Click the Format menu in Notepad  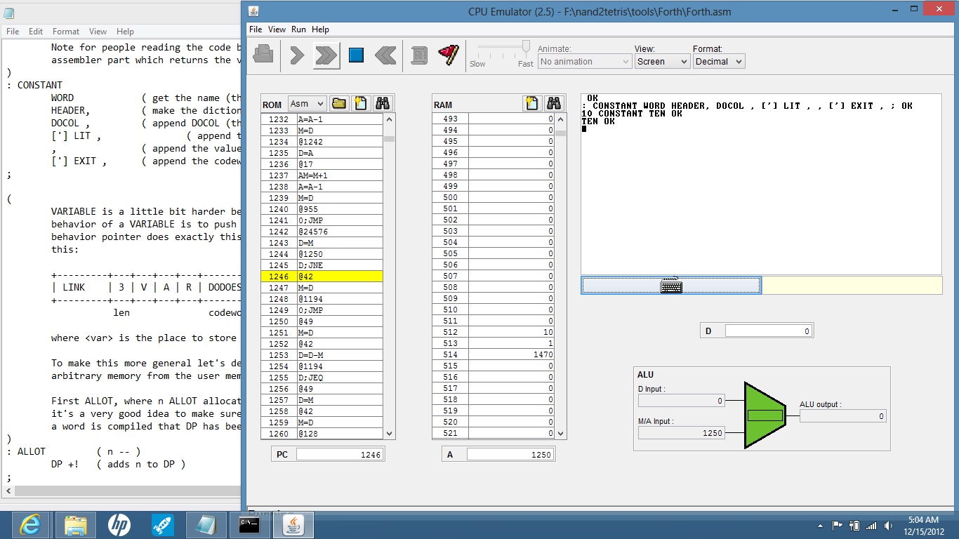click(x=66, y=32)
